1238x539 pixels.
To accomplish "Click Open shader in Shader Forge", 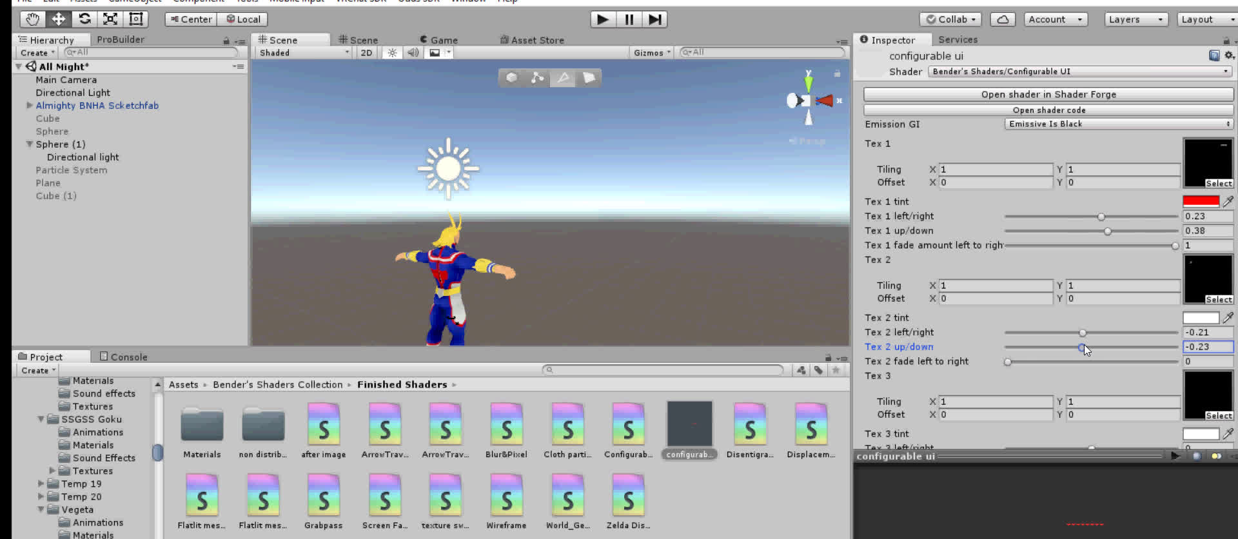I will click(1048, 94).
